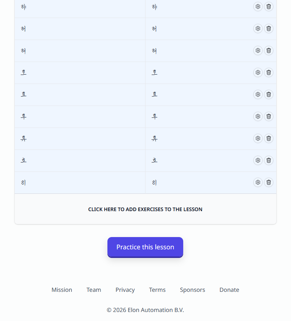Viewport: 291px width, 321px height.
Task: Go to the Team page link
Action: click(94, 290)
